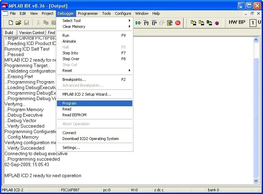Open the Edit menu
This screenshot has width=263, height=194.
[x=23, y=13]
